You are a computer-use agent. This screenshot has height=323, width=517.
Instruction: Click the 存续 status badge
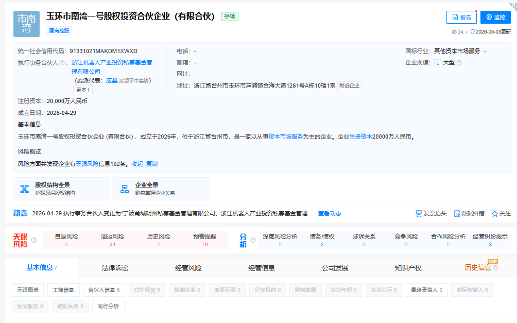pyautogui.click(x=230, y=16)
